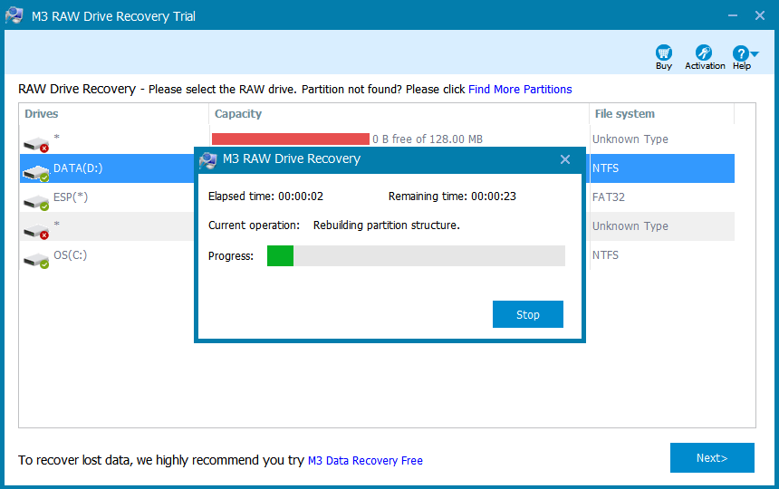Click the dialog's M3 RAW Drive Recovery icon
The height and width of the screenshot is (489, 779).
click(x=207, y=160)
